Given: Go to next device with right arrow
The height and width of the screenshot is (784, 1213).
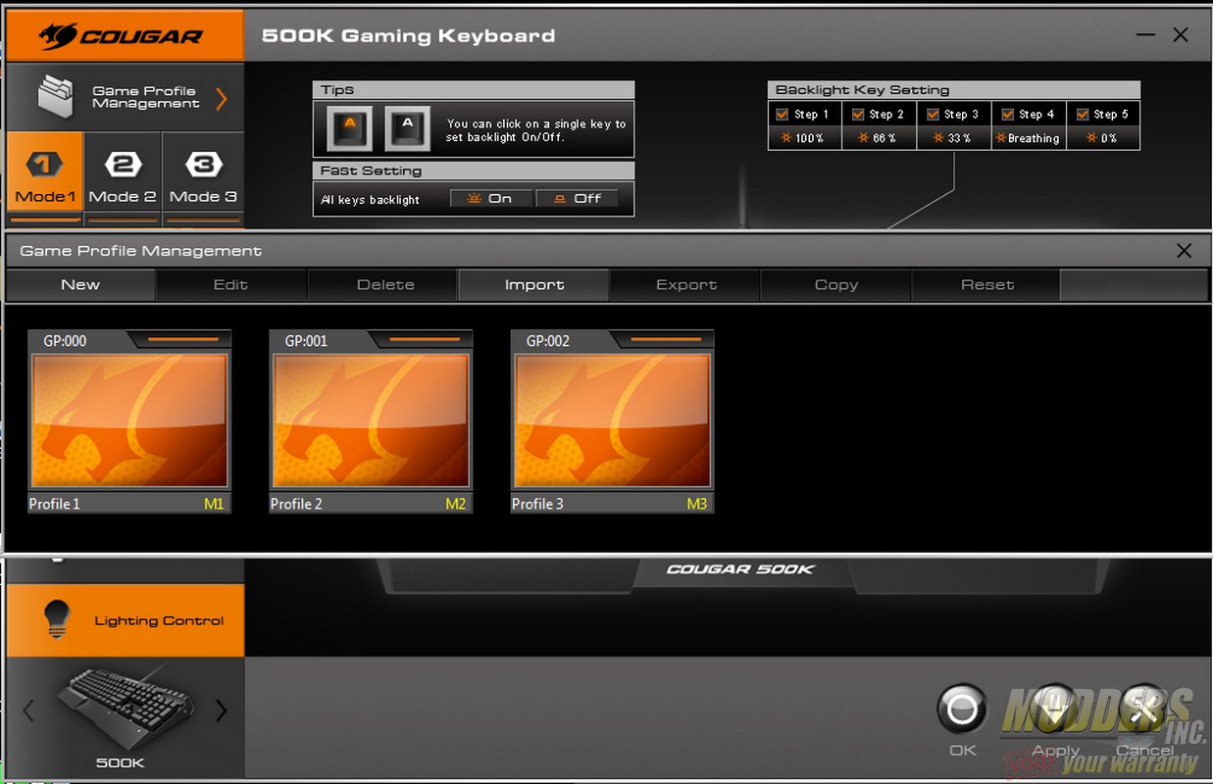Looking at the screenshot, I should [221, 710].
